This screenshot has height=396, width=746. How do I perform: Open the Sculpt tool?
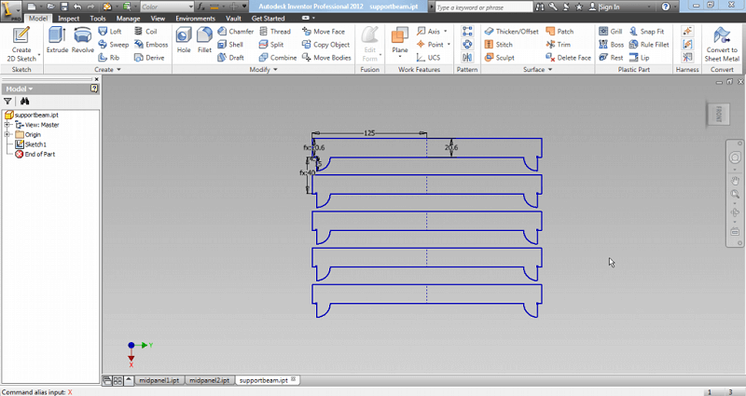click(x=499, y=58)
